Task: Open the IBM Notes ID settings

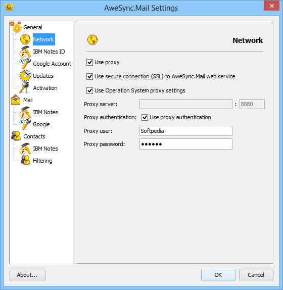Action: [49, 52]
